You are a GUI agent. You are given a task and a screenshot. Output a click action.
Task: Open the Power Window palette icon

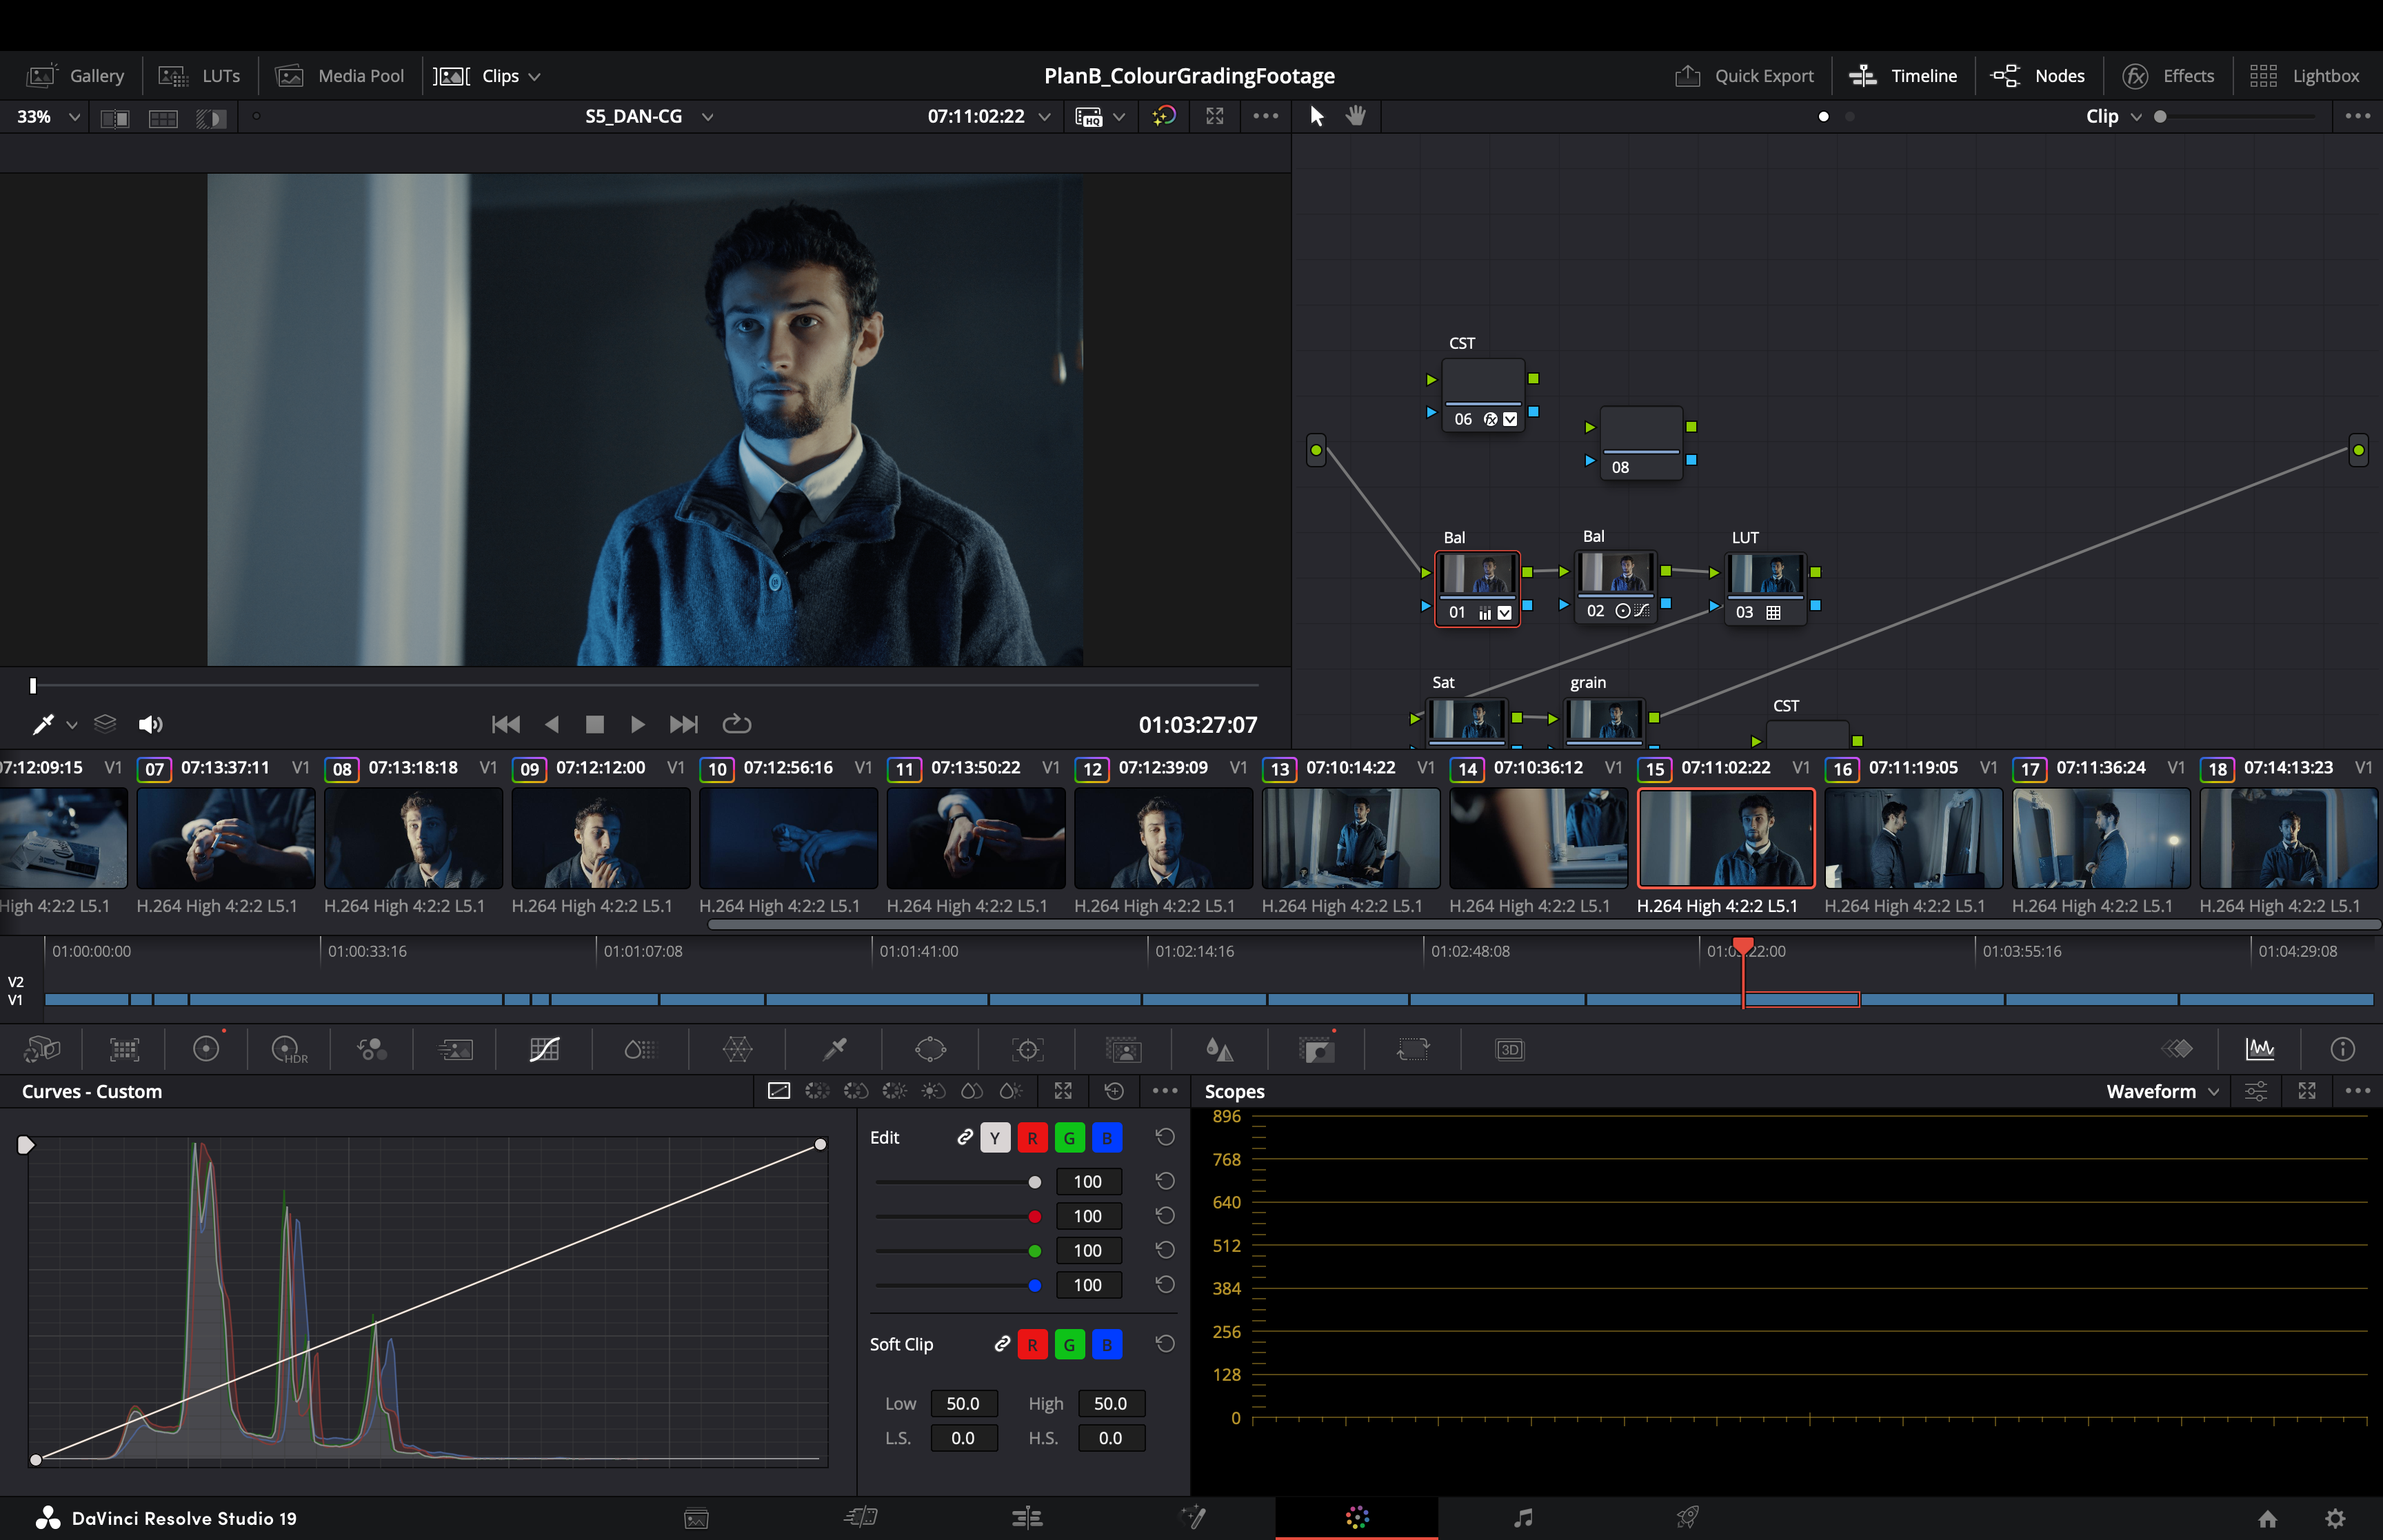[x=930, y=1049]
